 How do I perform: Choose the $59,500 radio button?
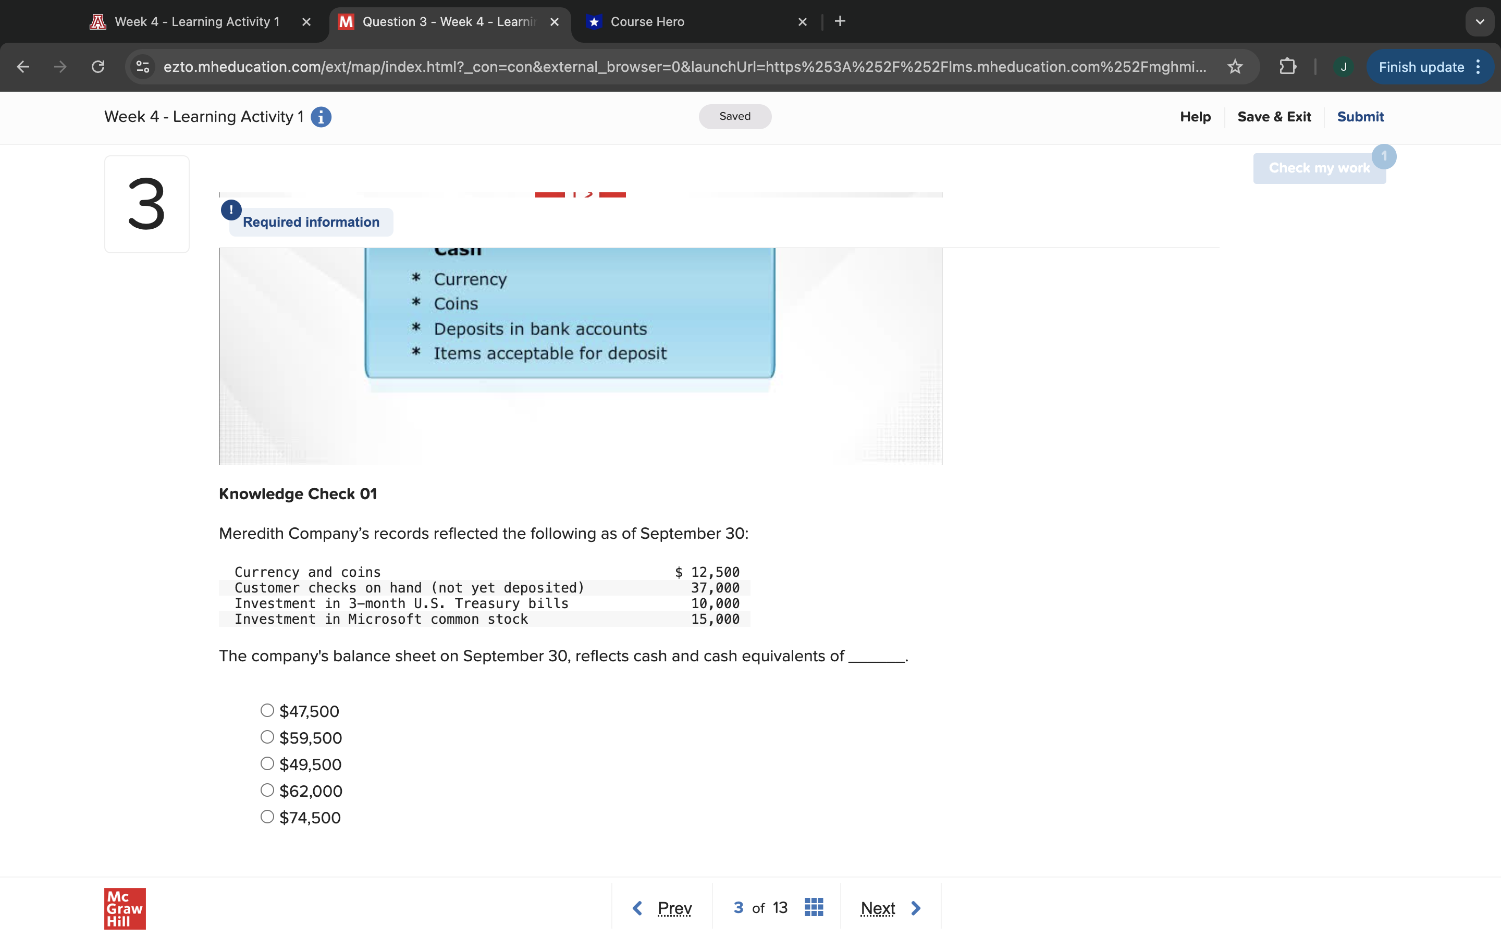(267, 737)
